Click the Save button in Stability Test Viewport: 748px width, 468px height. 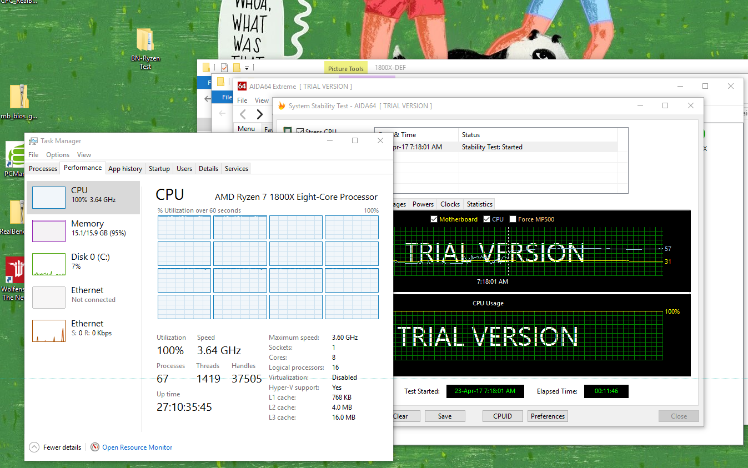(445, 416)
